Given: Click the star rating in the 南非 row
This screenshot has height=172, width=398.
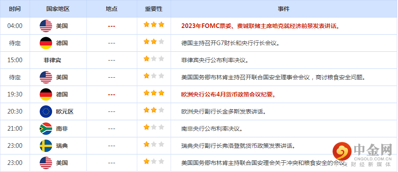Looking at the screenshot, I should (x=154, y=127).
